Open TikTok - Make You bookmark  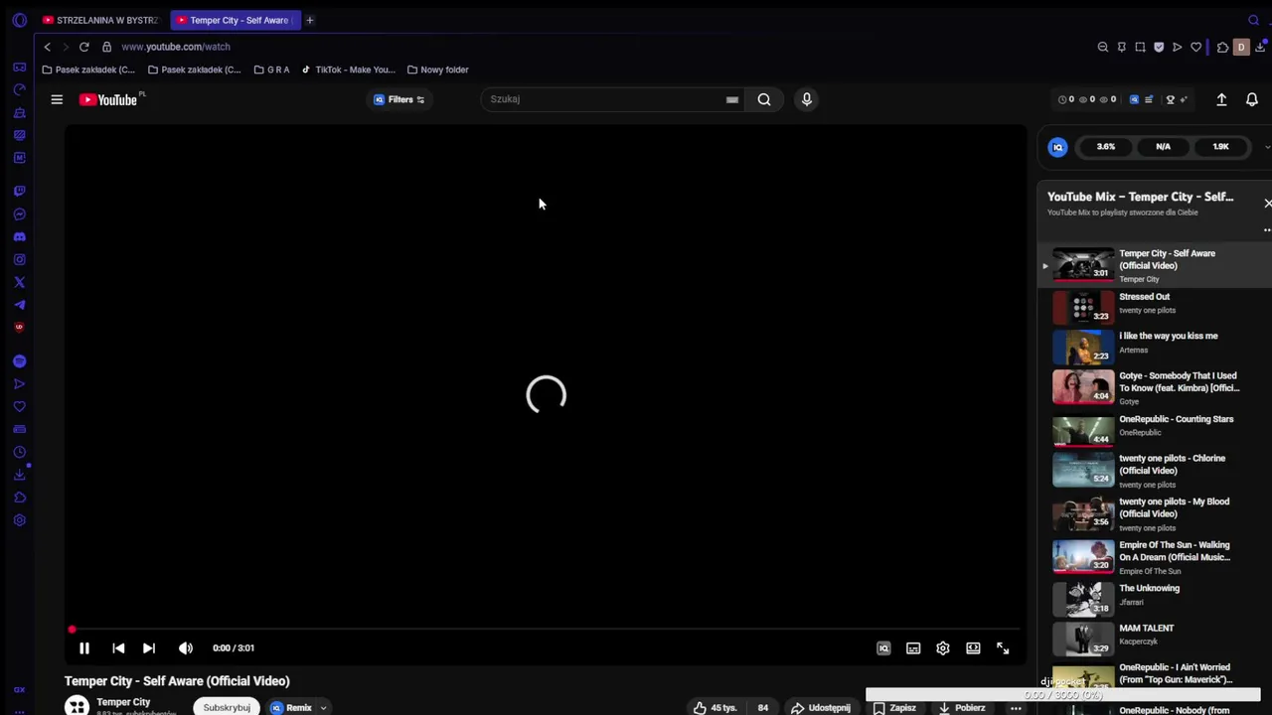[348, 70]
